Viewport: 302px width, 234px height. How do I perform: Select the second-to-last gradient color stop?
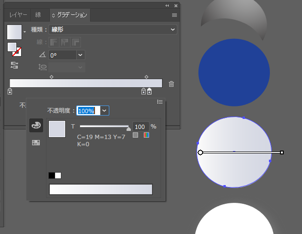[143, 91]
